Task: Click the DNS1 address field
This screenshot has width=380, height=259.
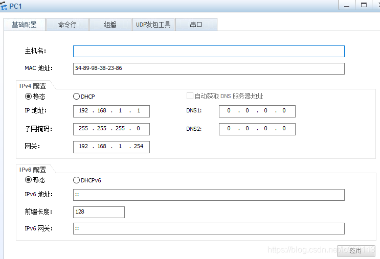Action: point(257,111)
